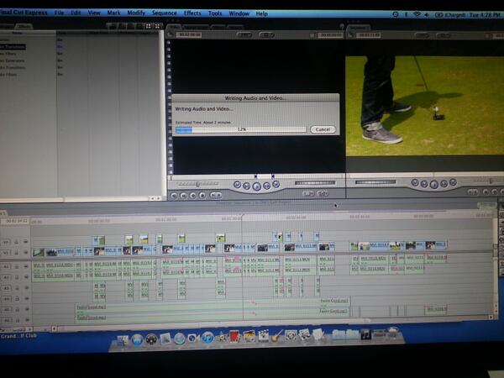Open Photo Booth from the Dock
This screenshot has width=504, height=378.
(x=235, y=337)
